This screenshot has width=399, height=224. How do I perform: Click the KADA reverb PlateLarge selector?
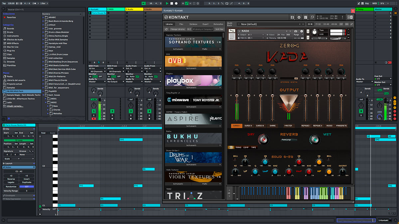pyautogui.click(x=289, y=140)
